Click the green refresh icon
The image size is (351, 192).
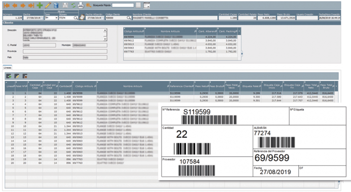tap(73, 5)
